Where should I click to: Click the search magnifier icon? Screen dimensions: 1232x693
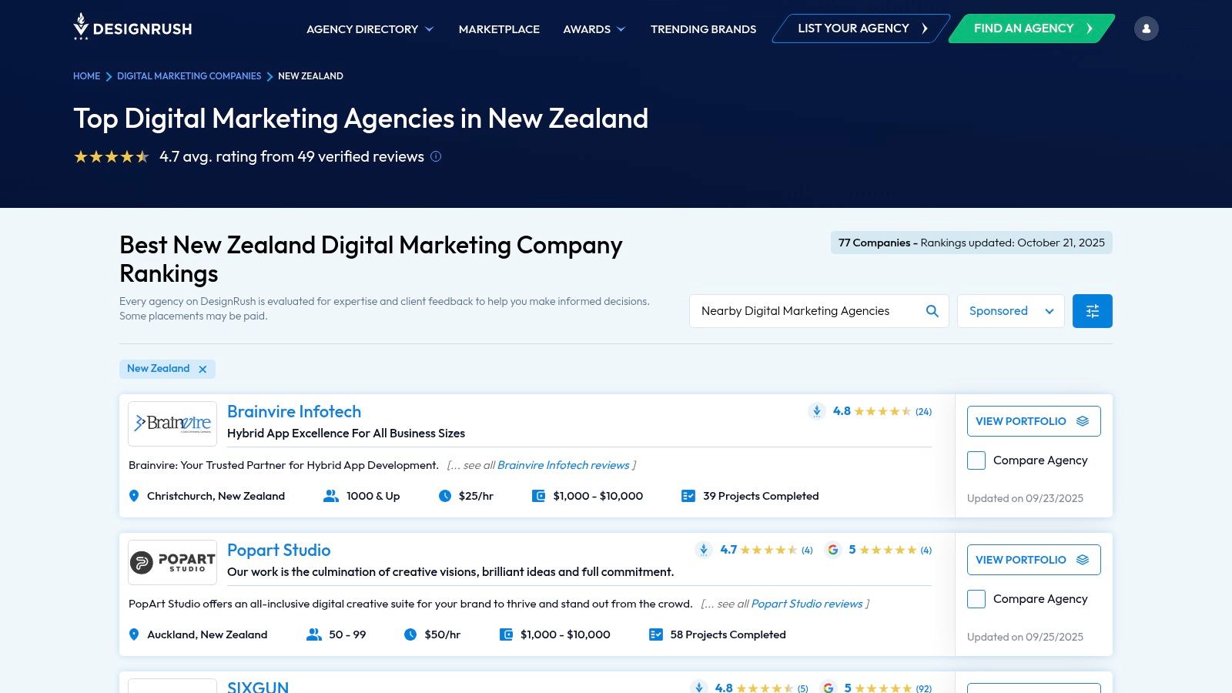point(932,311)
